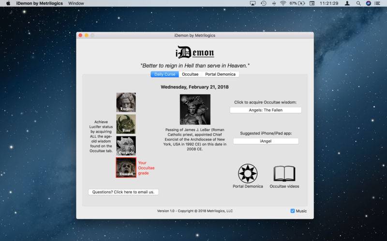Switch to the Occultae tab
387x241 pixels.
pyautogui.click(x=190, y=74)
